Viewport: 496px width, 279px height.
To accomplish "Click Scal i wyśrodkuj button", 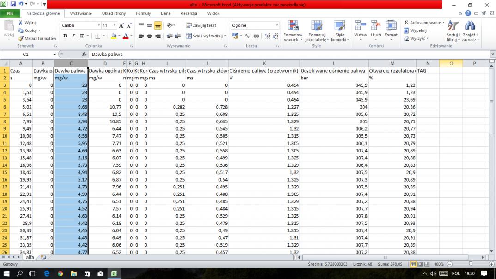I will [x=203, y=36].
